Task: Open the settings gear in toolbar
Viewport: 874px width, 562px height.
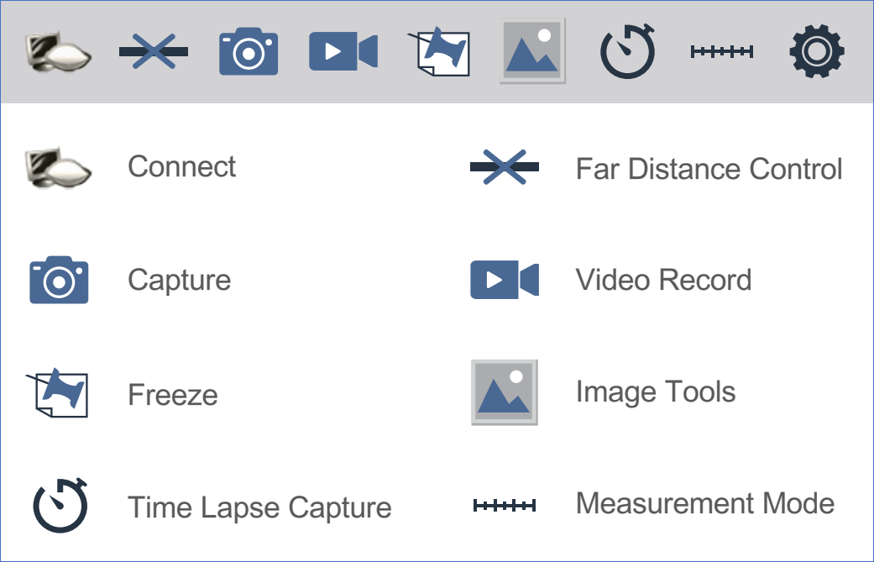Action: pyautogui.click(x=816, y=51)
